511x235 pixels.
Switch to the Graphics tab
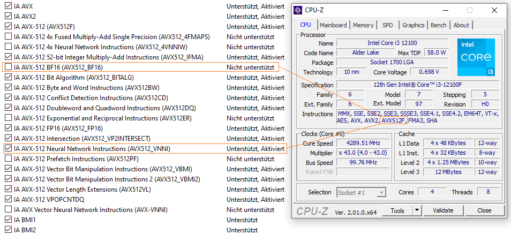click(x=413, y=25)
